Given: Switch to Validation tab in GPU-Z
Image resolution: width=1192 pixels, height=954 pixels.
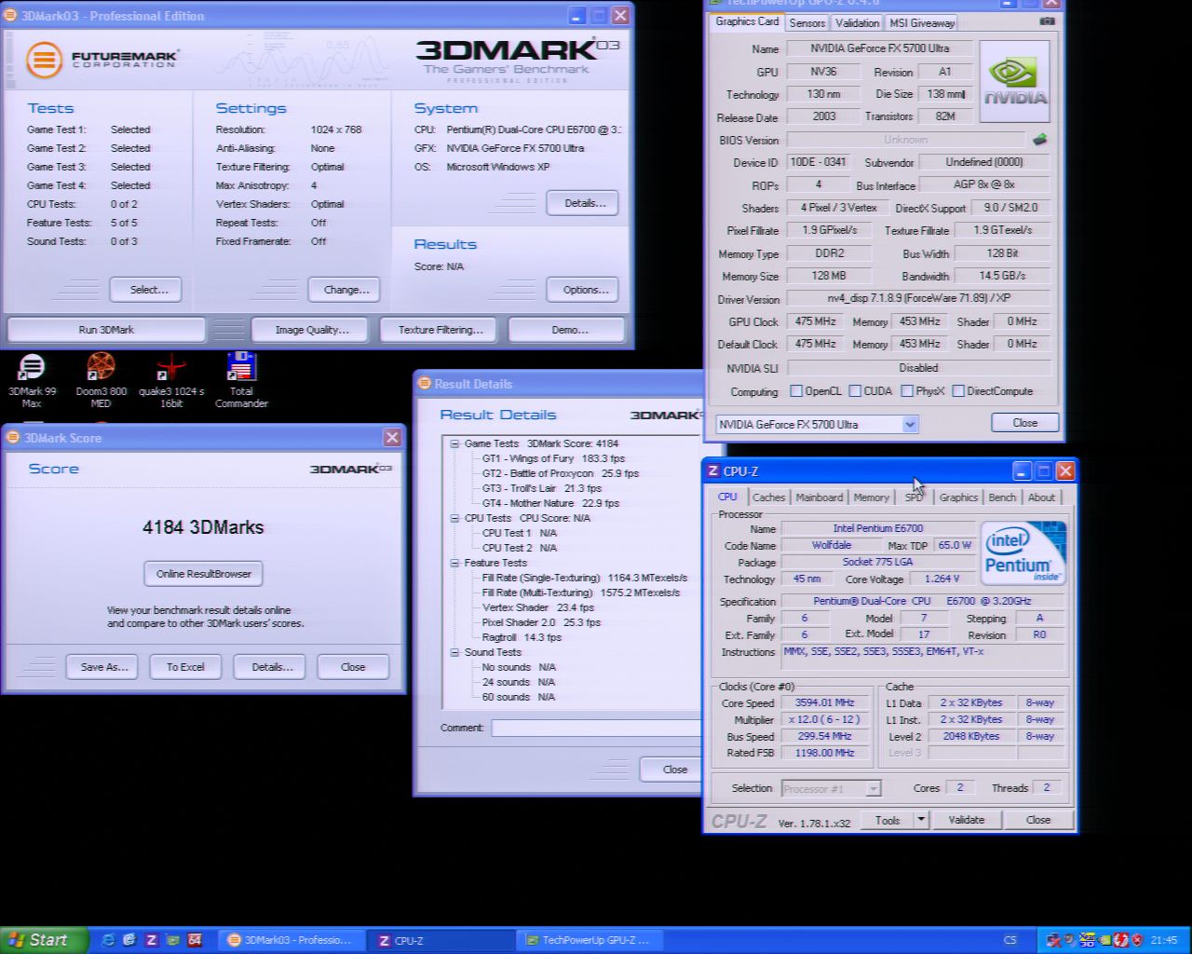Looking at the screenshot, I should 857,23.
